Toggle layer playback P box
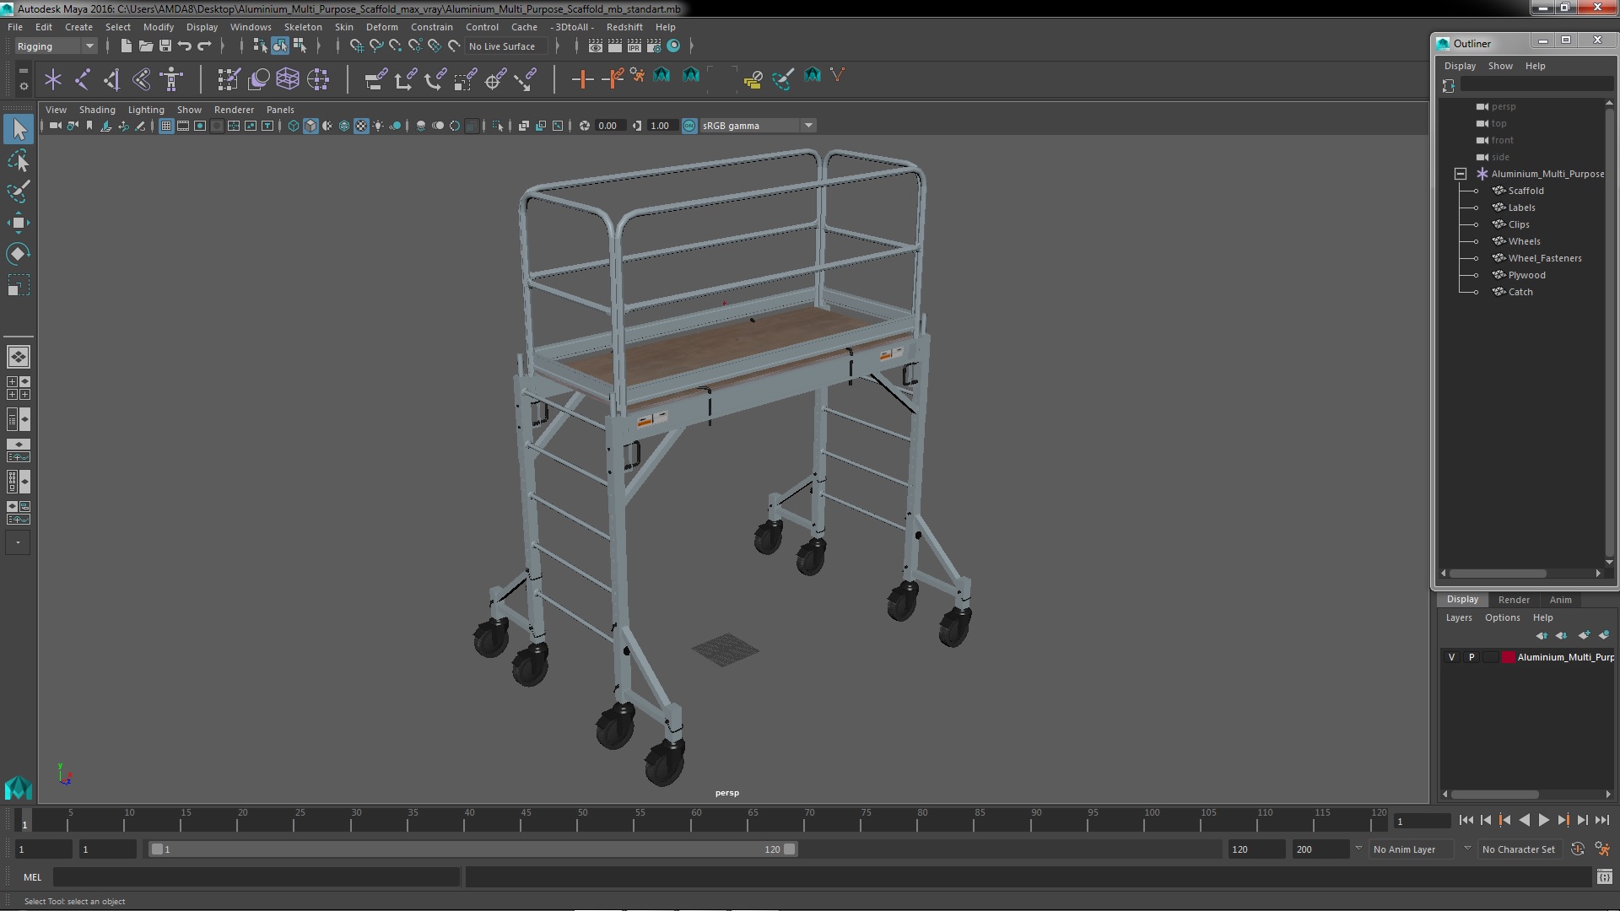 (1471, 657)
